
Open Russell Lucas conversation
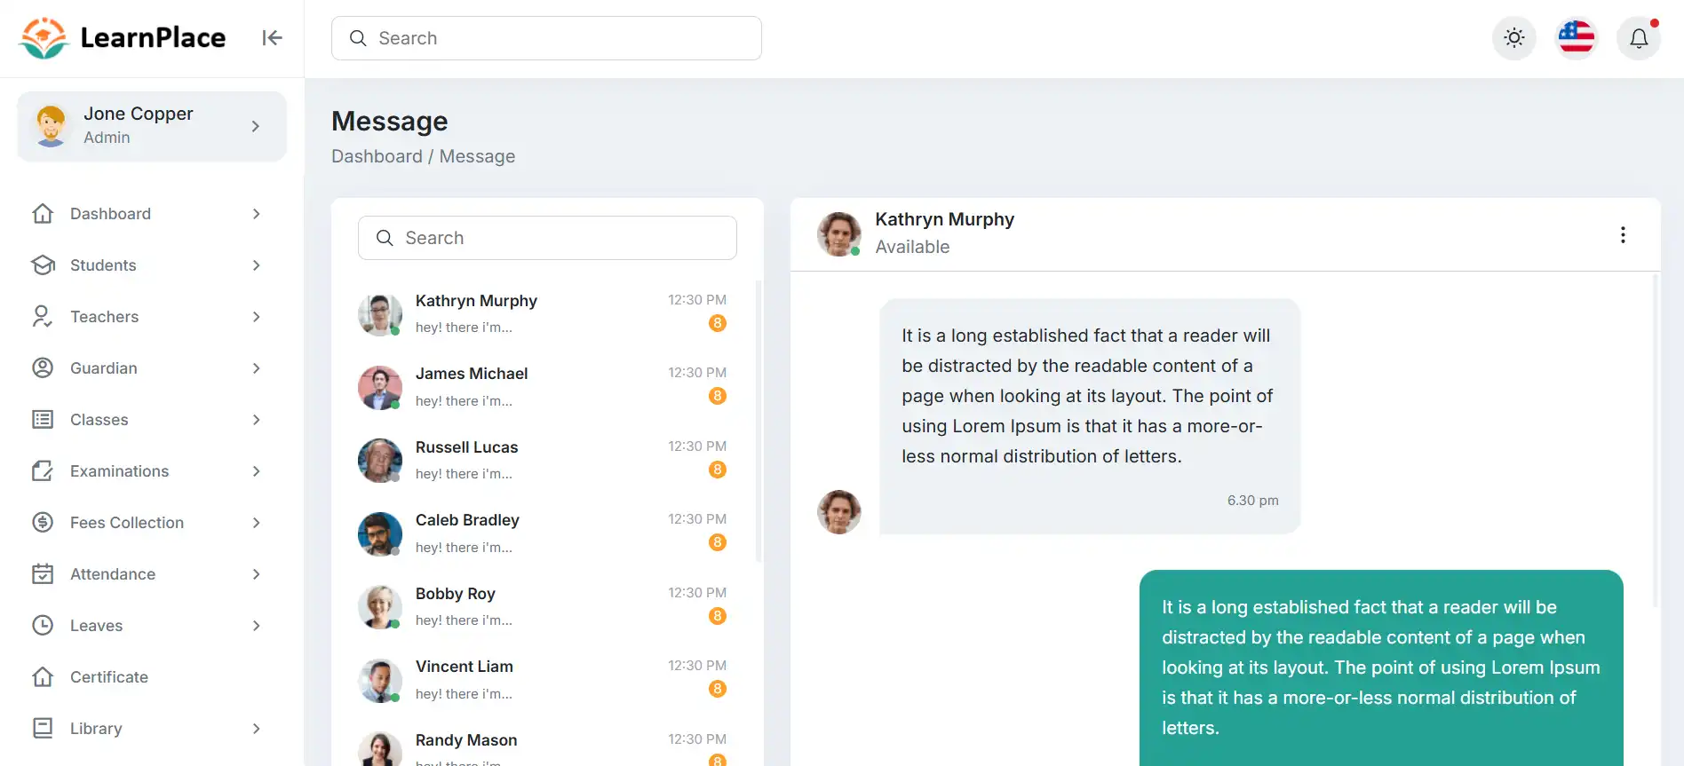(544, 460)
